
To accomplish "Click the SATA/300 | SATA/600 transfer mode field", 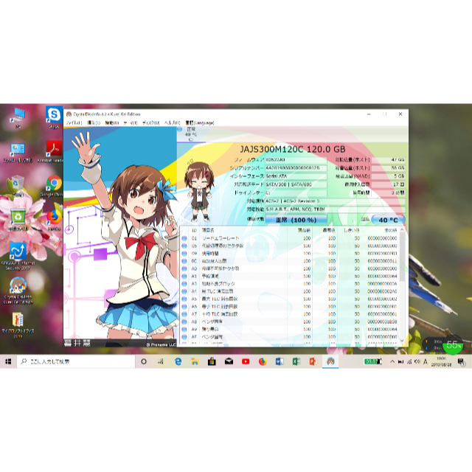I will click(x=296, y=184).
